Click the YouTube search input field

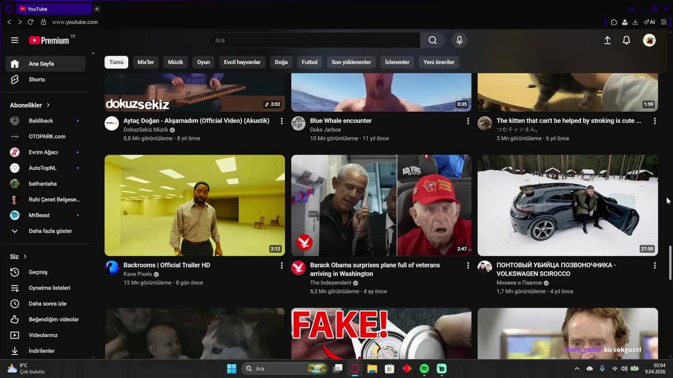click(314, 40)
